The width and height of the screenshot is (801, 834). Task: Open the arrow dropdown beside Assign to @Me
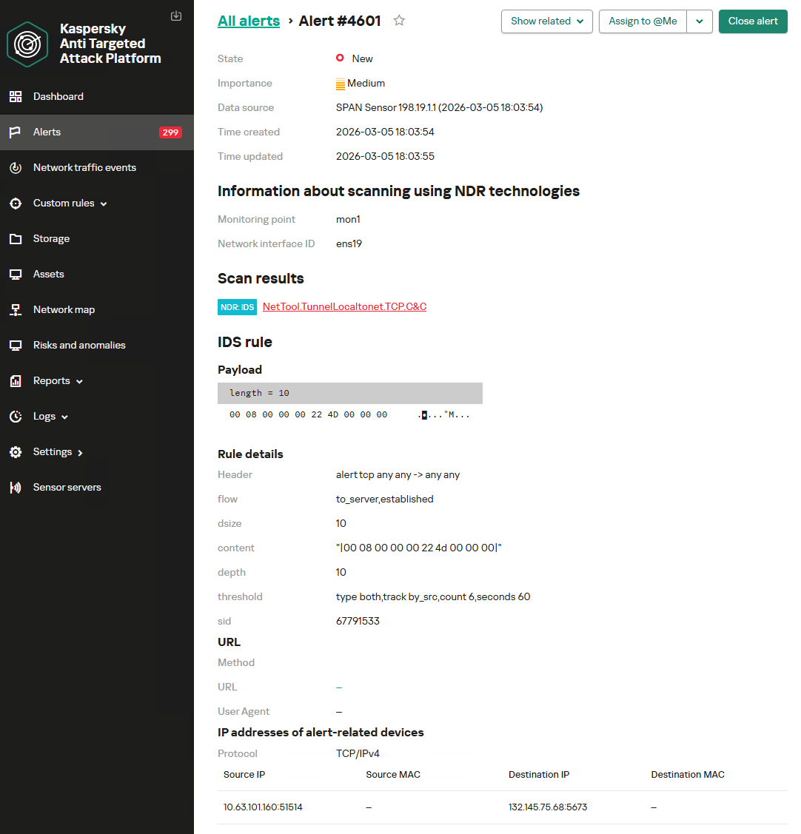click(700, 21)
